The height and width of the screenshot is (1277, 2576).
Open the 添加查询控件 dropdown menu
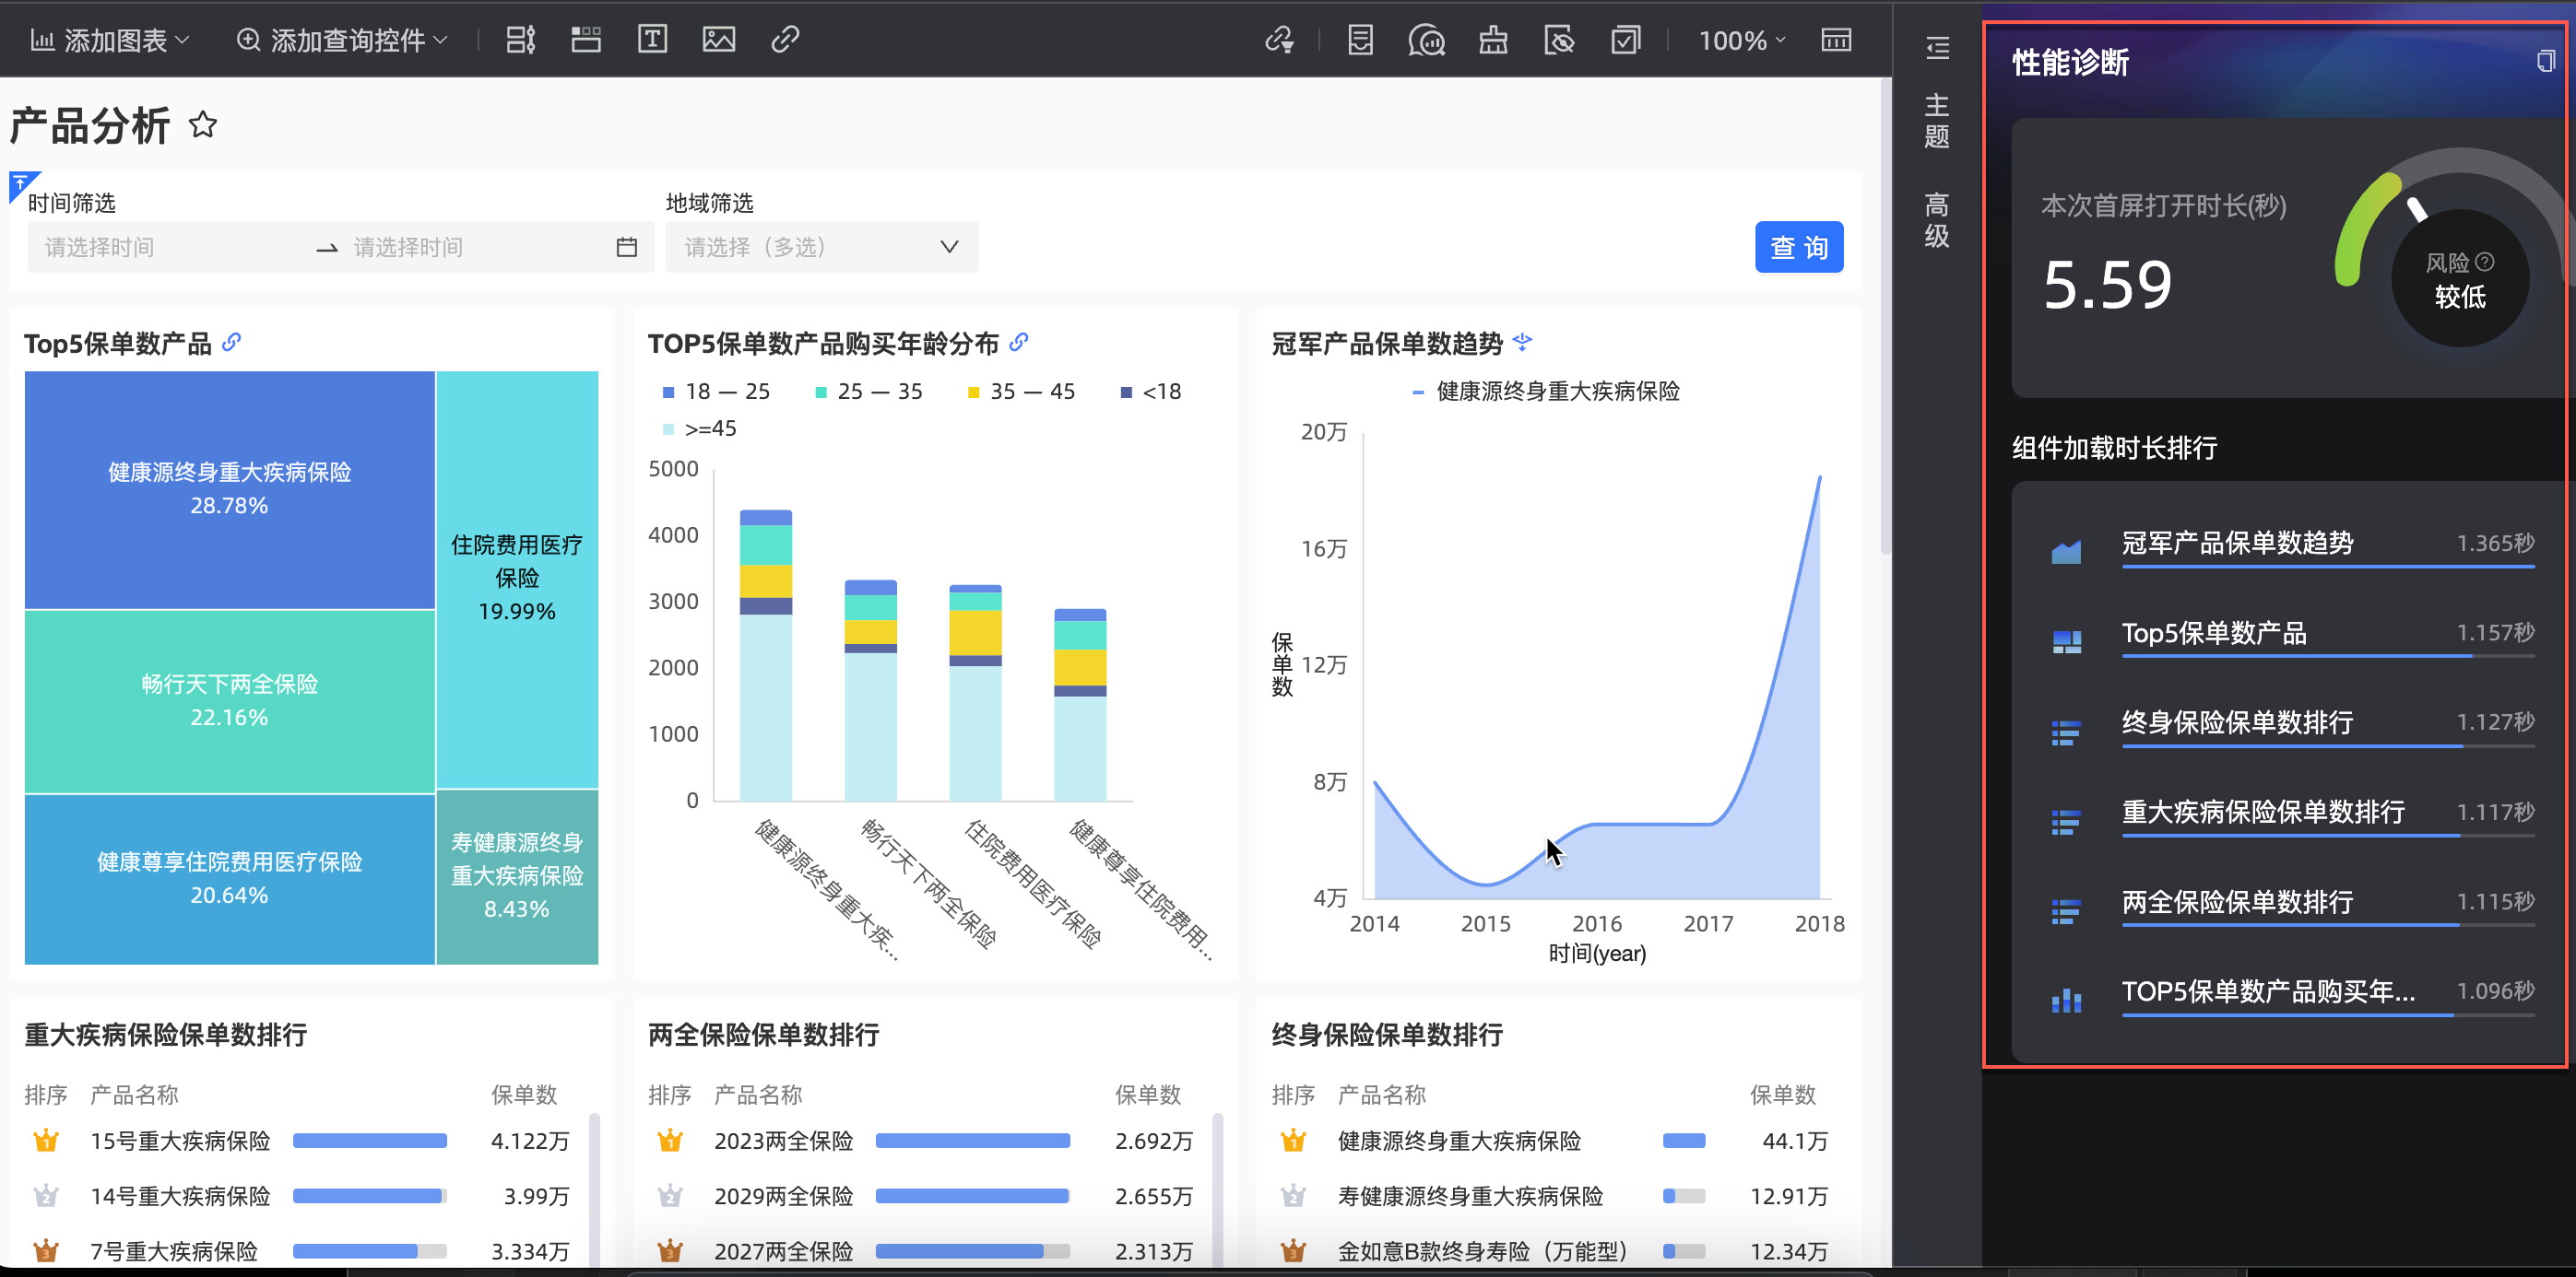point(341,40)
